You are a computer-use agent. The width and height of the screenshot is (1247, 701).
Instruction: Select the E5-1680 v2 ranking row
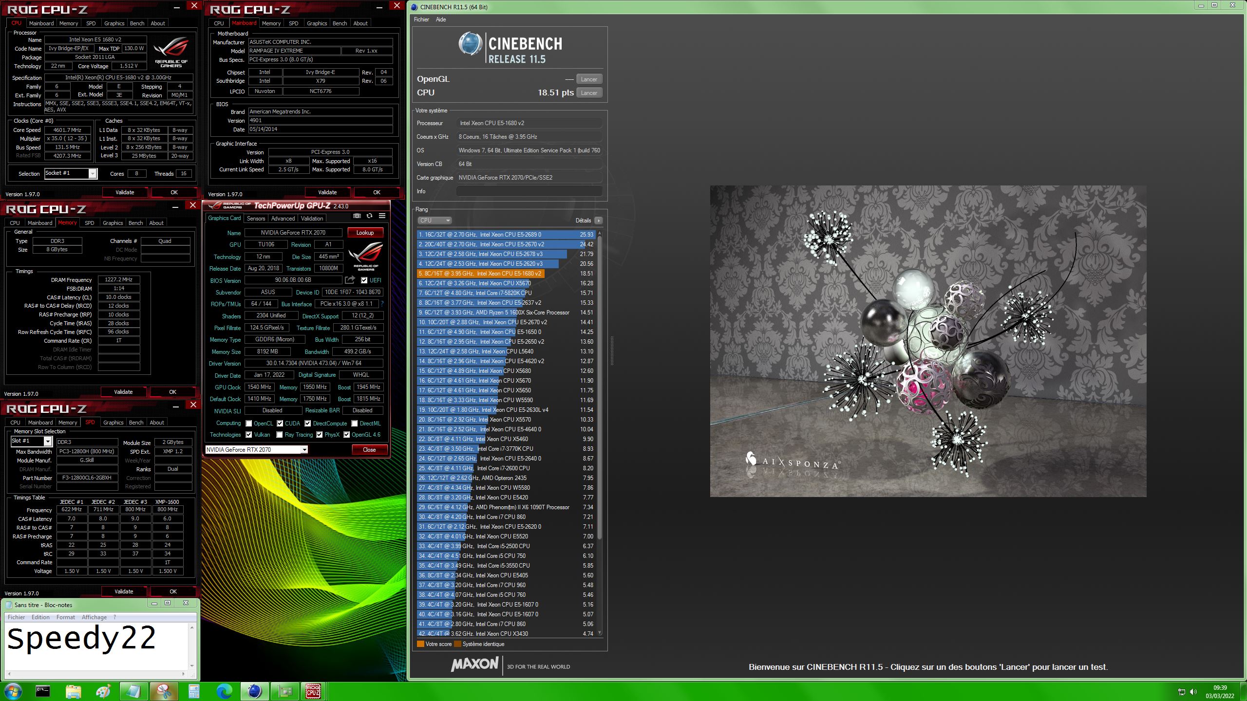[x=506, y=274]
